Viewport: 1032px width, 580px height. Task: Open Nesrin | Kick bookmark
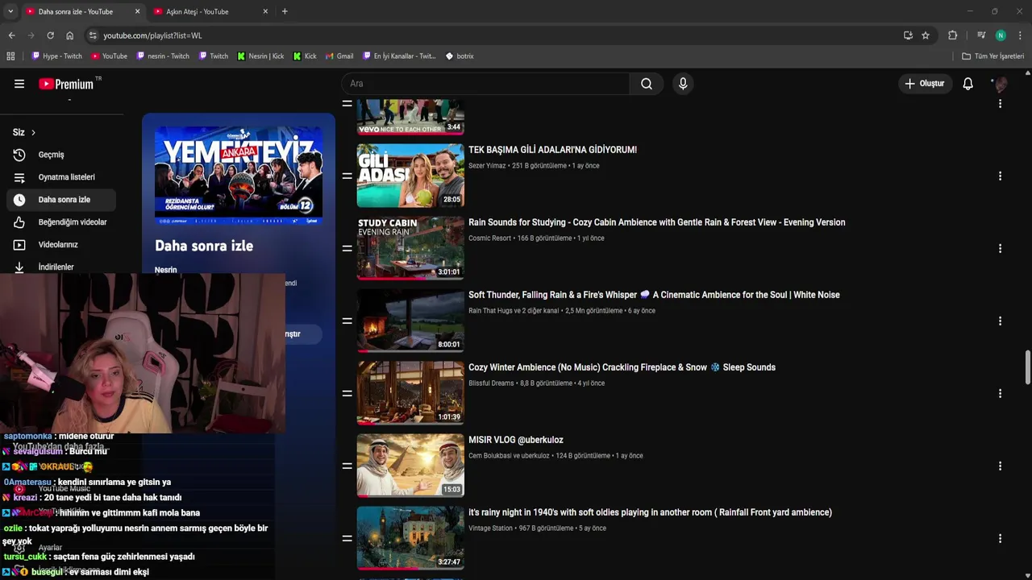pos(260,56)
